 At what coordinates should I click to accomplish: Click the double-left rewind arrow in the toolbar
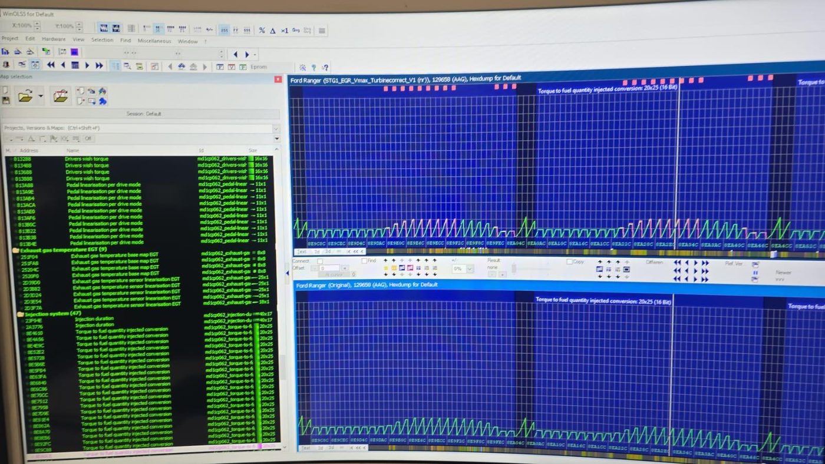coord(51,65)
